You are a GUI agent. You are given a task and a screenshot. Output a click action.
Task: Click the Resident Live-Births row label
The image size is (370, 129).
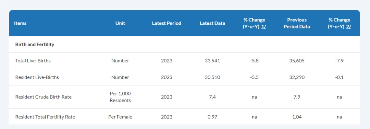(x=37, y=77)
